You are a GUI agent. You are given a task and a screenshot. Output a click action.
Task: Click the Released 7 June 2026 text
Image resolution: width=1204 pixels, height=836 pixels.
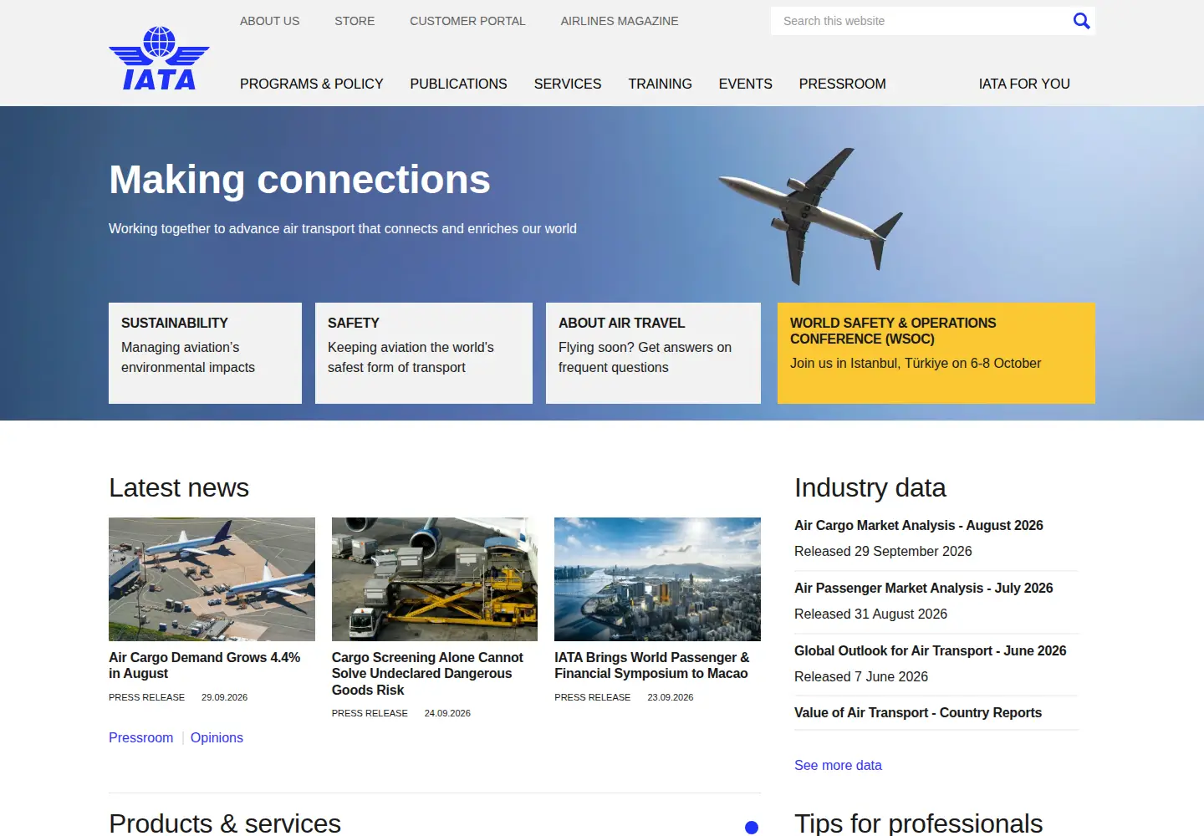pyautogui.click(x=861, y=676)
